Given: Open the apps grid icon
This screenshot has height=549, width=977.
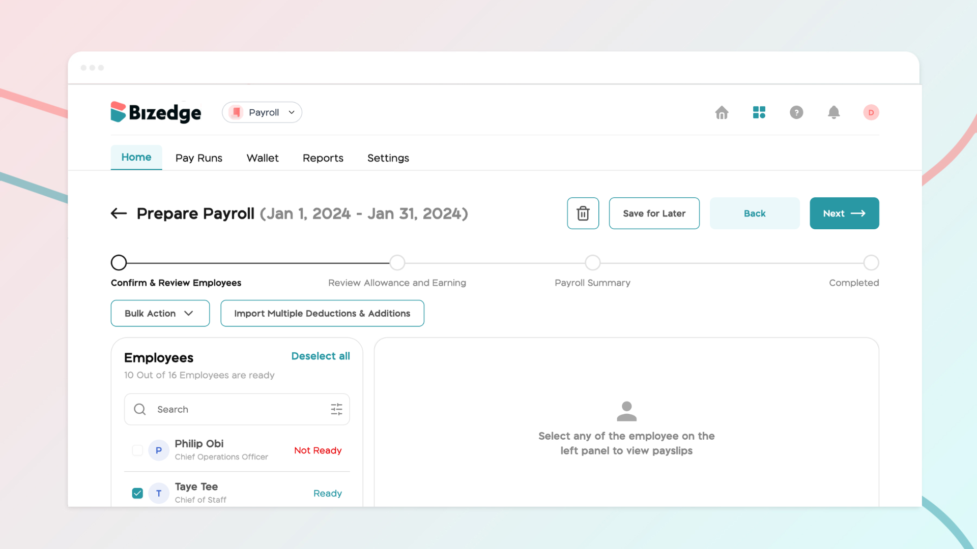Looking at the screenshot, I should click(759, 112).
